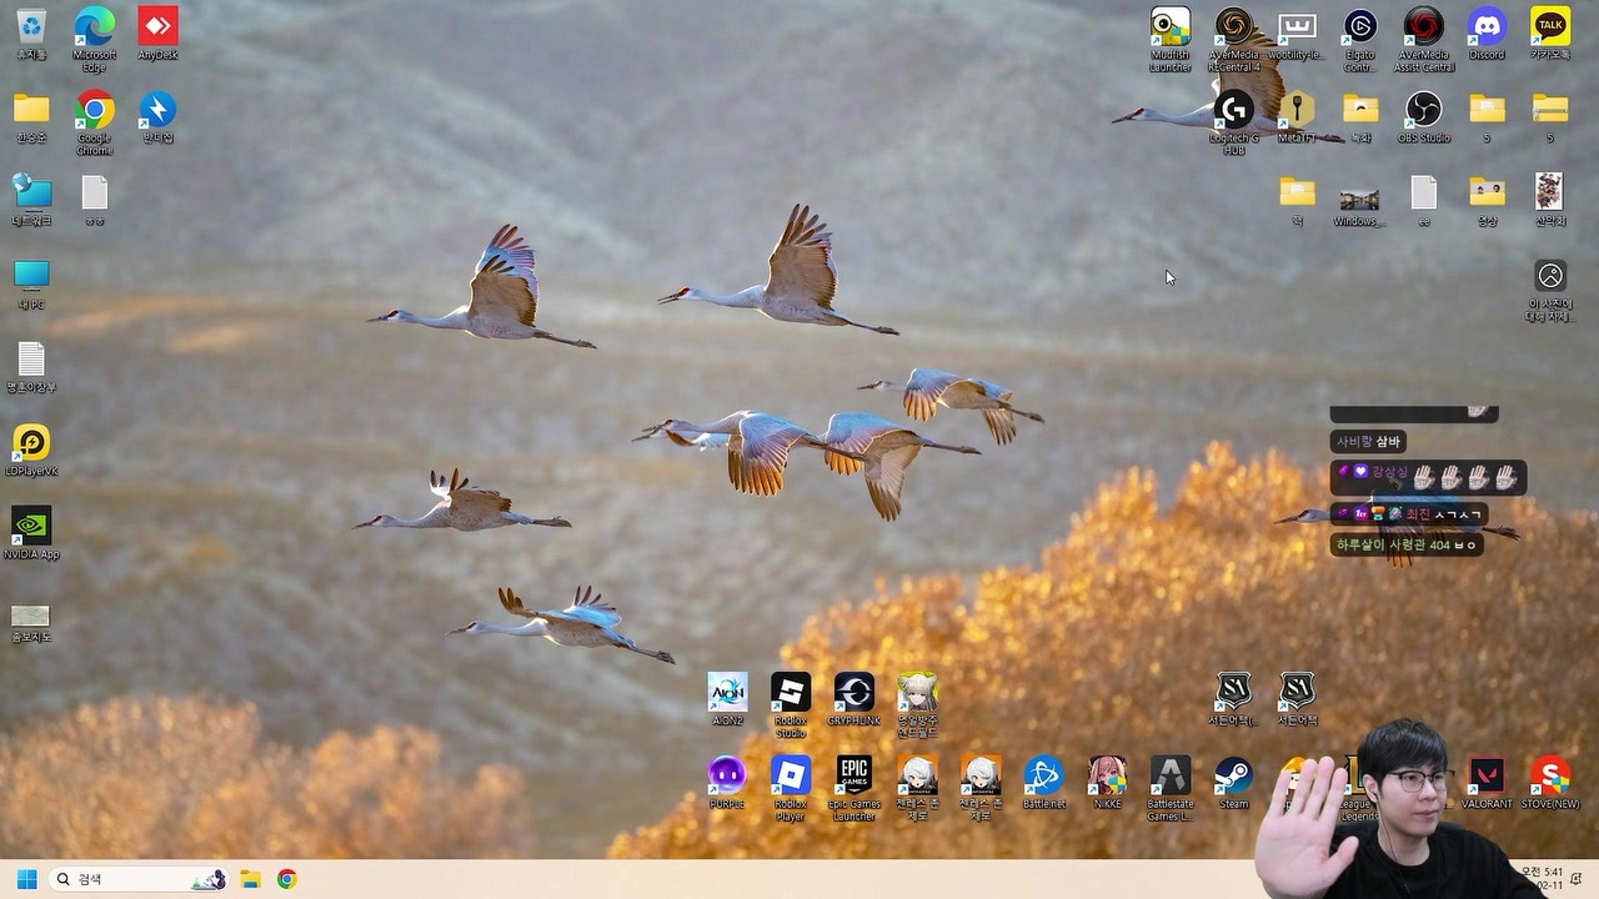
Task: Open the Recycle Bin icon
Action: pos(31,28)
